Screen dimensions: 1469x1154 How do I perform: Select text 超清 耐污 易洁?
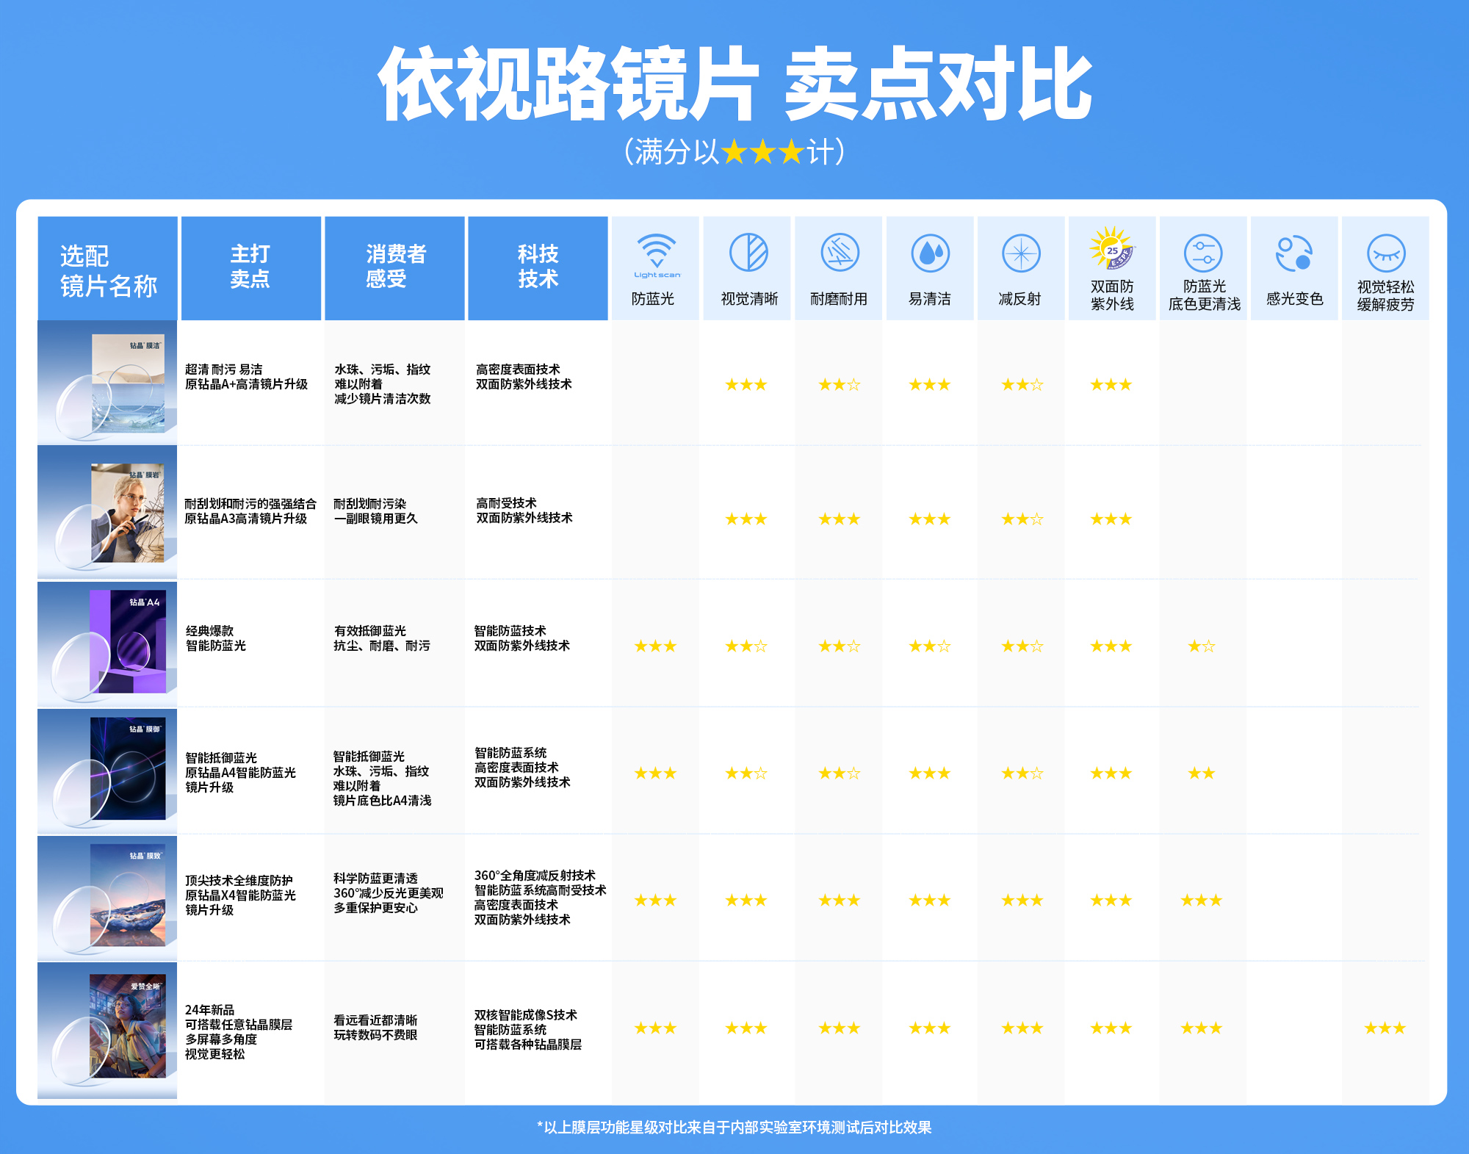coord(224,369)
